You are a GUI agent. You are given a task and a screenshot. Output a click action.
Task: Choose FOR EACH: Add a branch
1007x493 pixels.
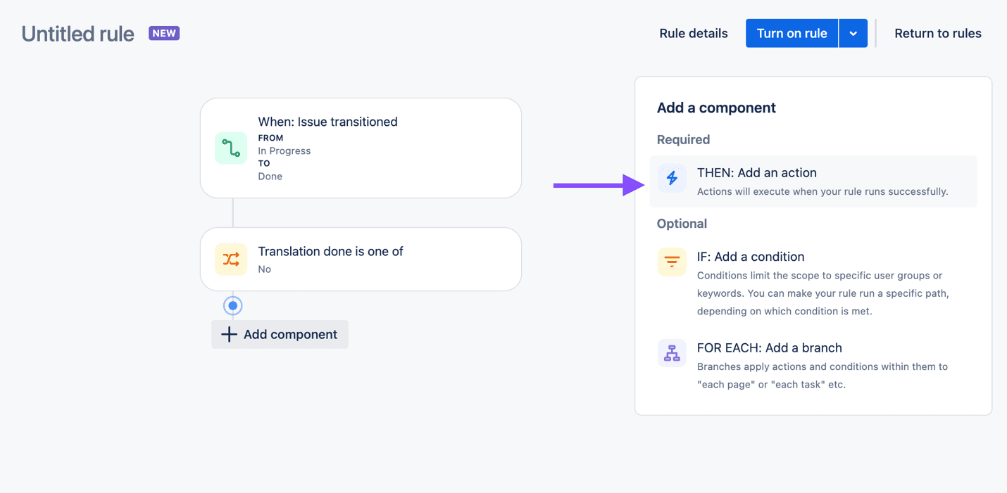tap(769, 347)
